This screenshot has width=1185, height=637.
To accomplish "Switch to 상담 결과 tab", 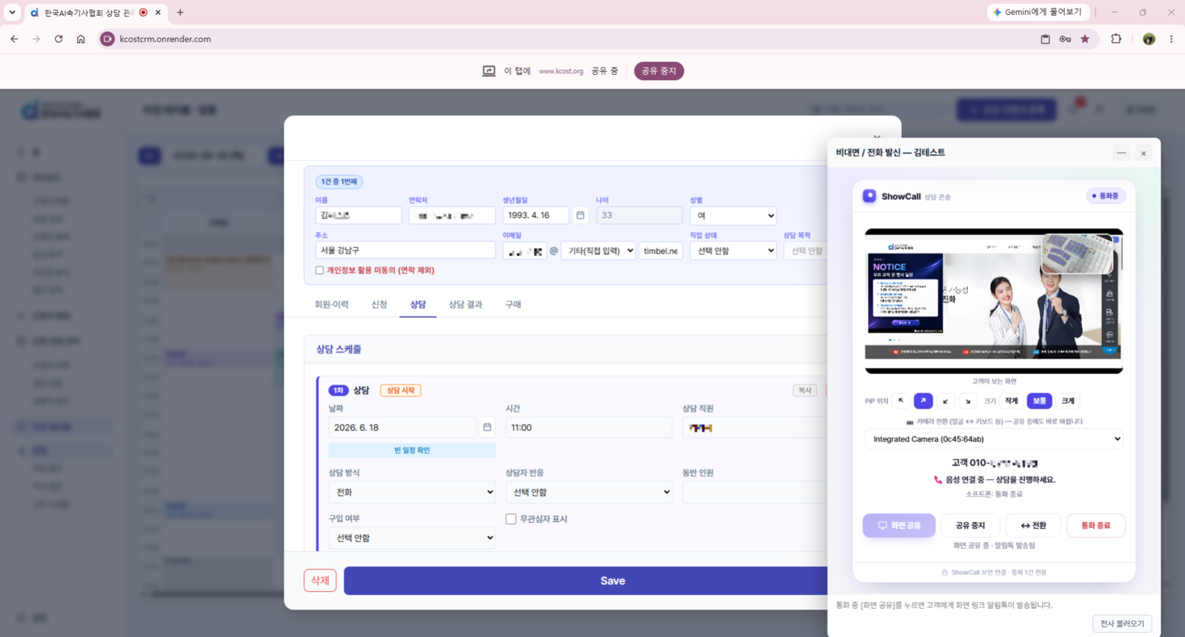I will coord(465,304).
